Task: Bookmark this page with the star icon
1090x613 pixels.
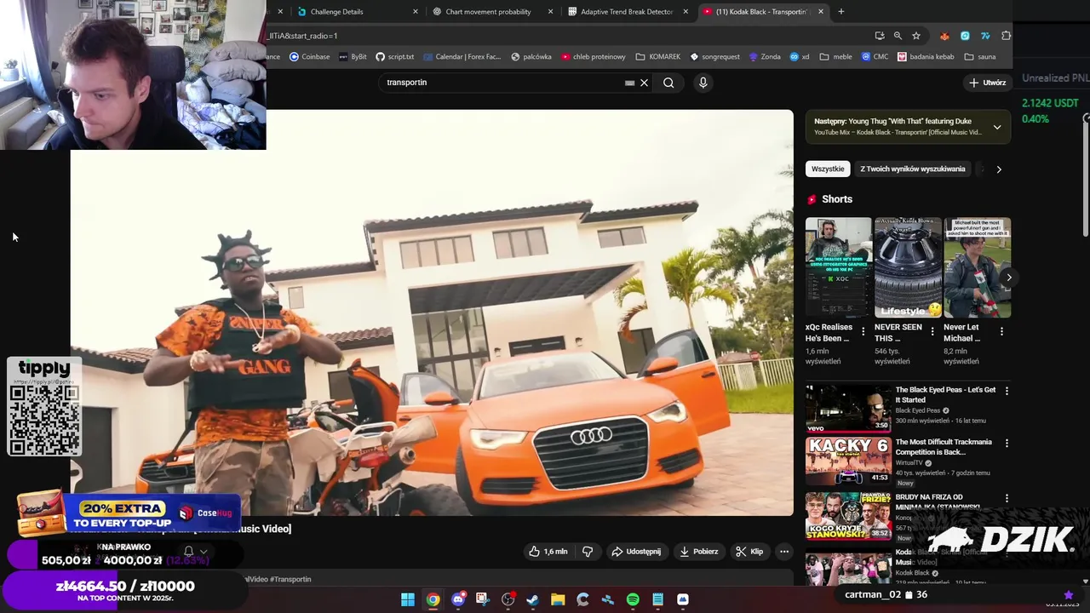Action: [x=916, y=36]
